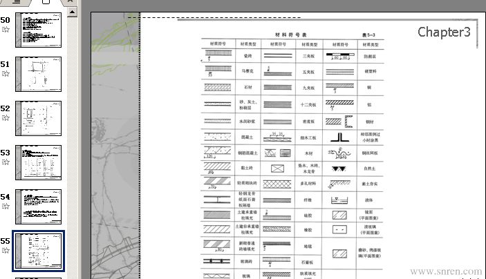The width and height of the screenshot is (486, 279).
Task: Click the Chapter3 text on the slide
Action: pyautogui.click(x=444, y=32)
